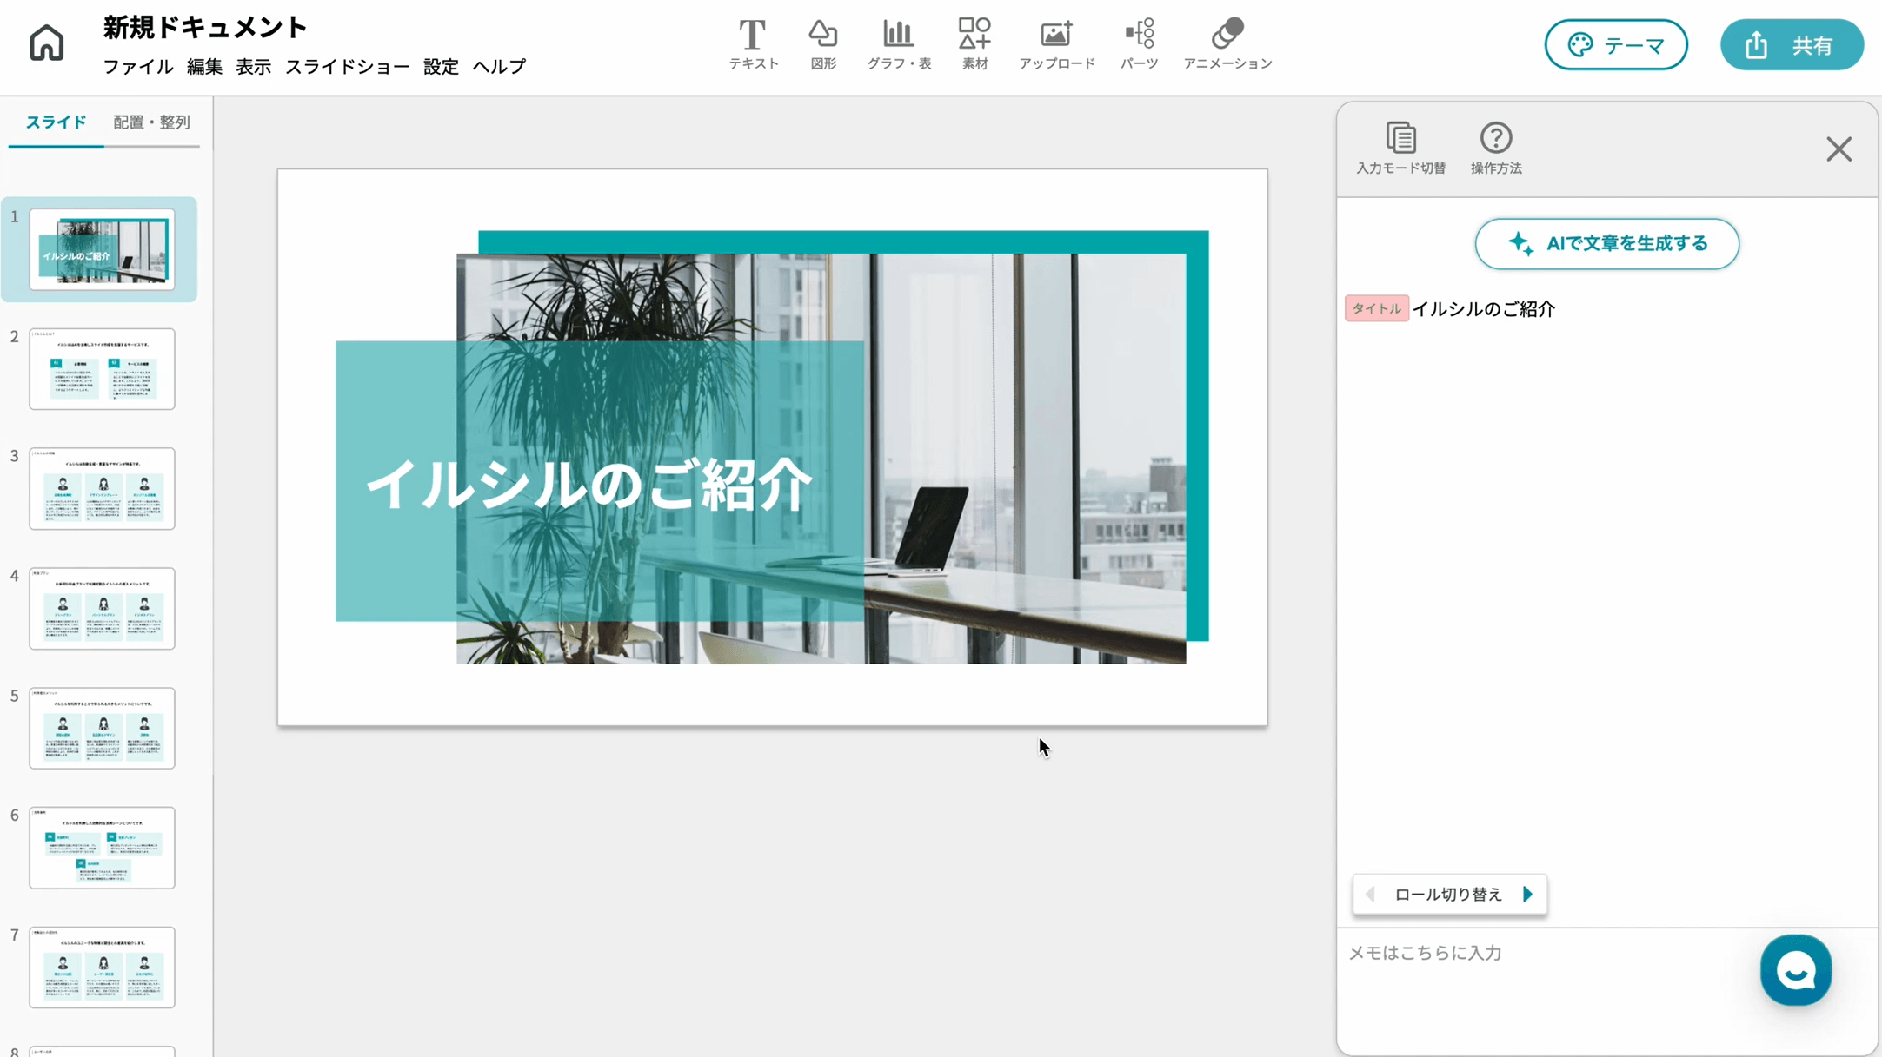The height and width of the screenshot is (1057, 1882).
Task: Open the スライドショー menu
Action: point(347,67)
